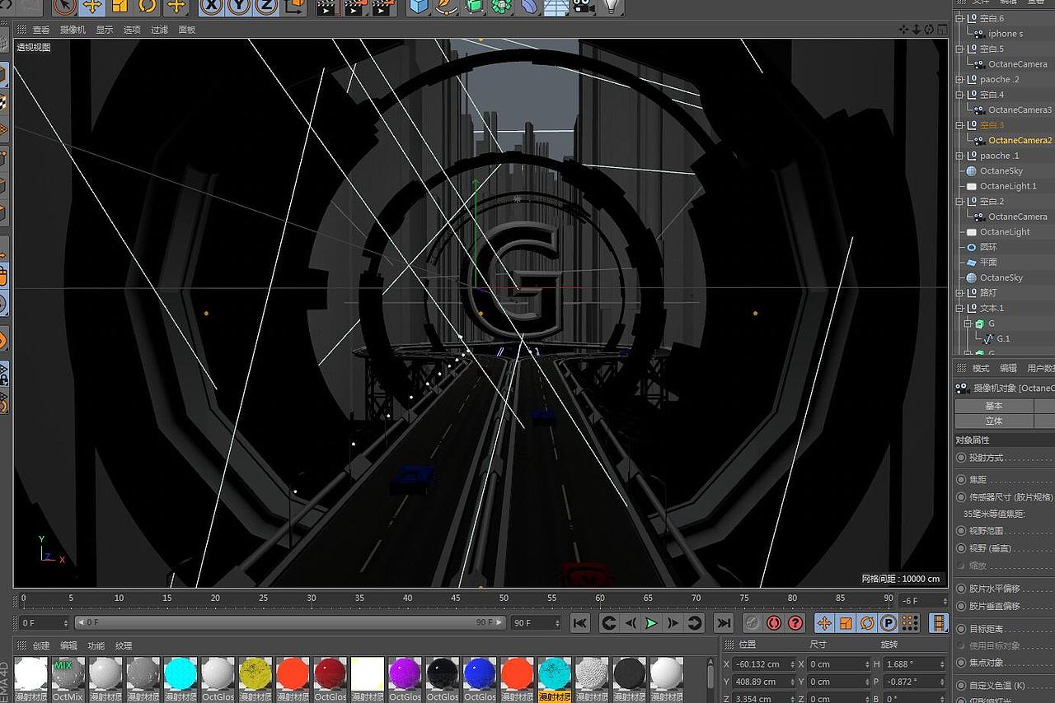The height and width of the screenshot is (703, 1055).
Task: Add a light object from toolbar
Action: pyautogui.click(x=611, y=7)
